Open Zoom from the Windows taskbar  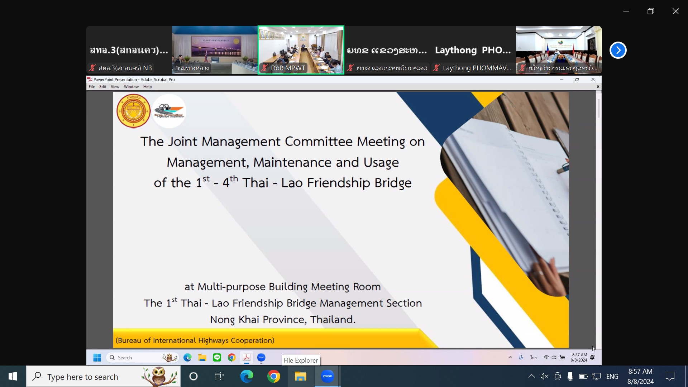[x=327, y=376]
